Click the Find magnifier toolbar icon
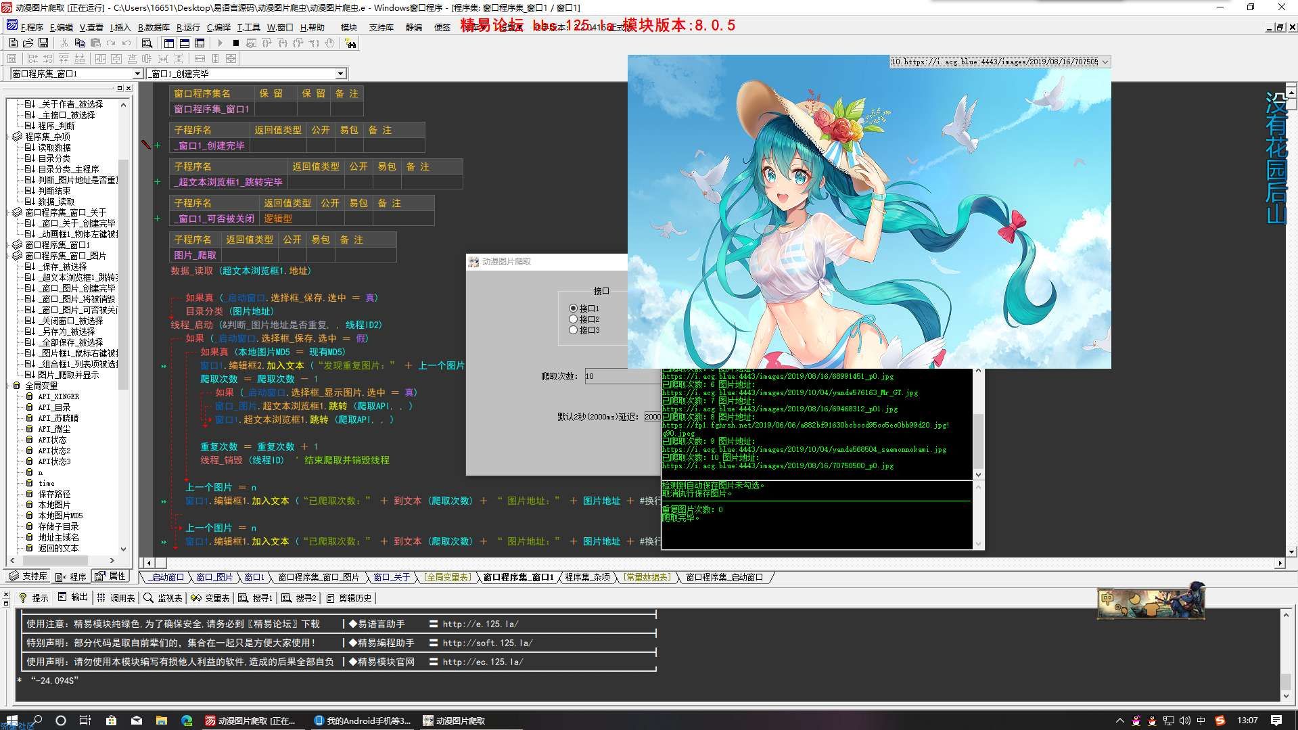 coord(147,43)
